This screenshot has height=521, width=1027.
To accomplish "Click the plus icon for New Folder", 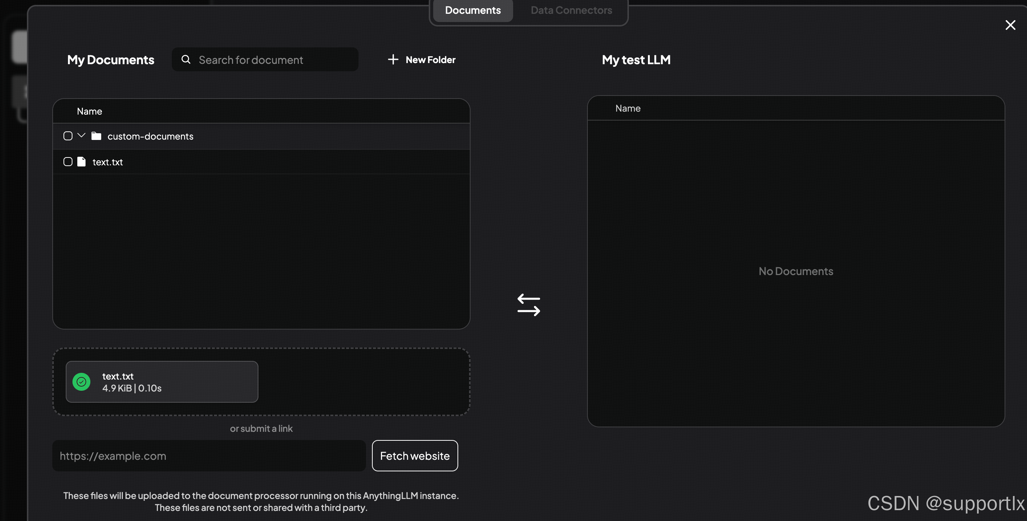I will coord(393,60).
